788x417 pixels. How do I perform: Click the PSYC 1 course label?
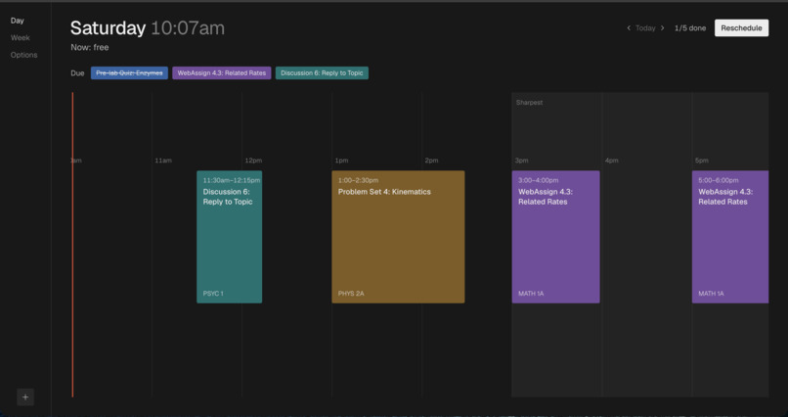[x=213, y=294]
